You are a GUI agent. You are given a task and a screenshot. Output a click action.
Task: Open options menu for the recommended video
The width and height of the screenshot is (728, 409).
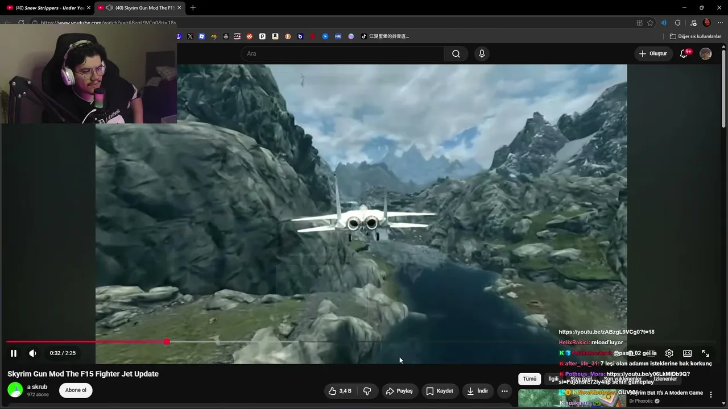tap(710, 394)
